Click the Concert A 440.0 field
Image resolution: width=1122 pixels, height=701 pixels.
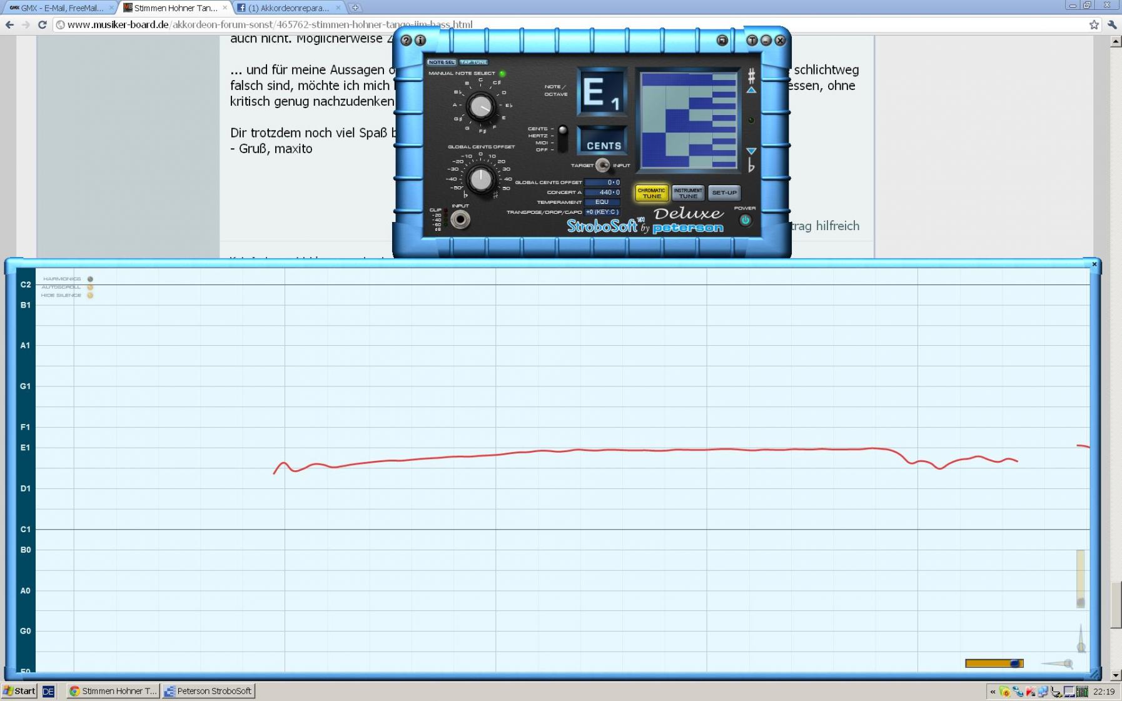(x=602, y=193)
